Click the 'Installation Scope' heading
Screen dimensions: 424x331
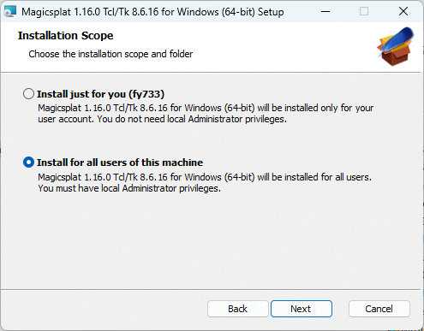65,36
